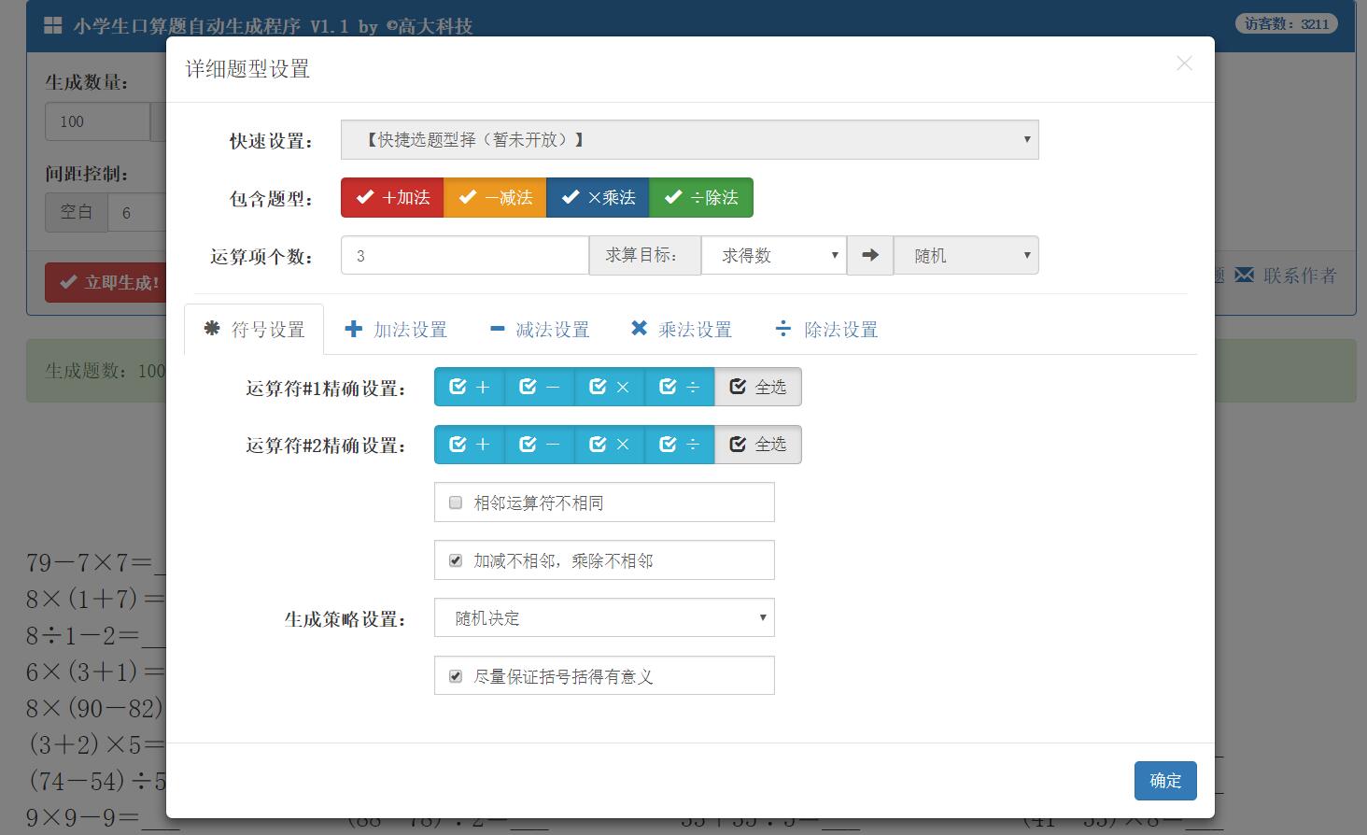Image resolution: width=1367 pixels, height=835 pixels.
Task: Toggle multiply sign for operator #2
Action: 610,445
